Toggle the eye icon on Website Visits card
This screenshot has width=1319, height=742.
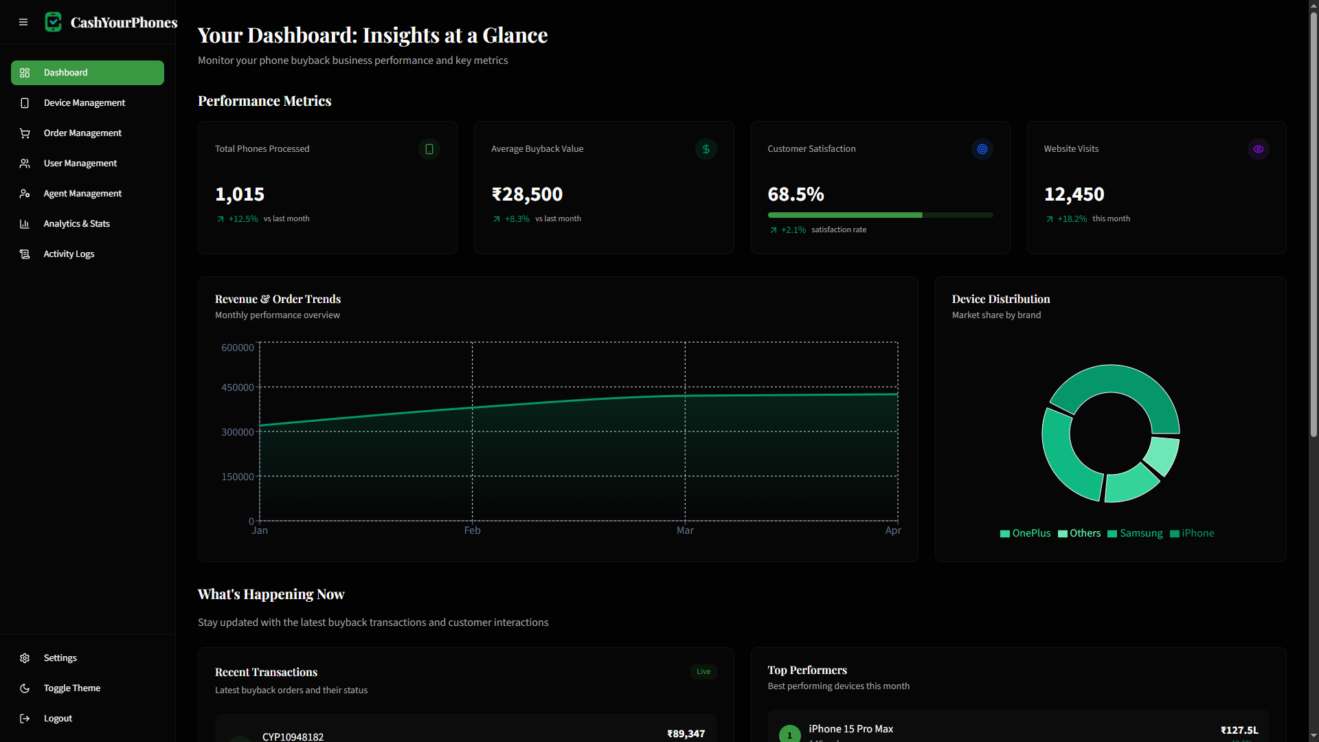pos(1259,149)
